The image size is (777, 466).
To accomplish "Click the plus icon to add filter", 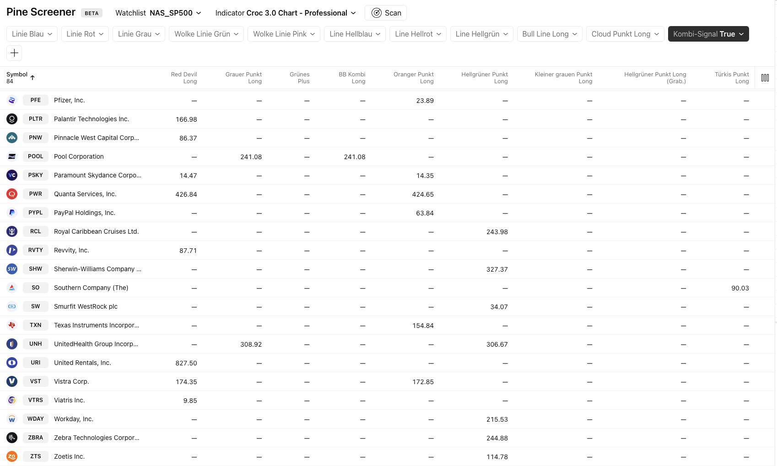I will click(14, 53).
